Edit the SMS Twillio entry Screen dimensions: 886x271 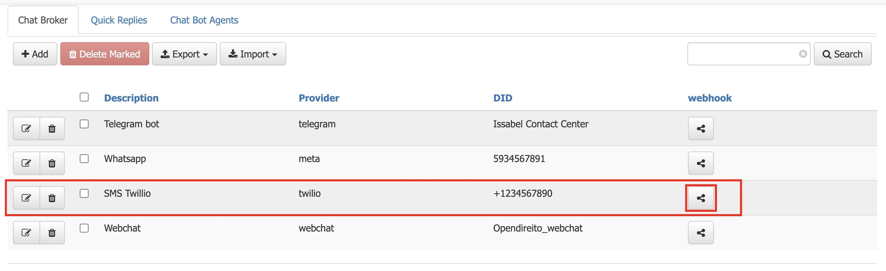tap(26, 197)
